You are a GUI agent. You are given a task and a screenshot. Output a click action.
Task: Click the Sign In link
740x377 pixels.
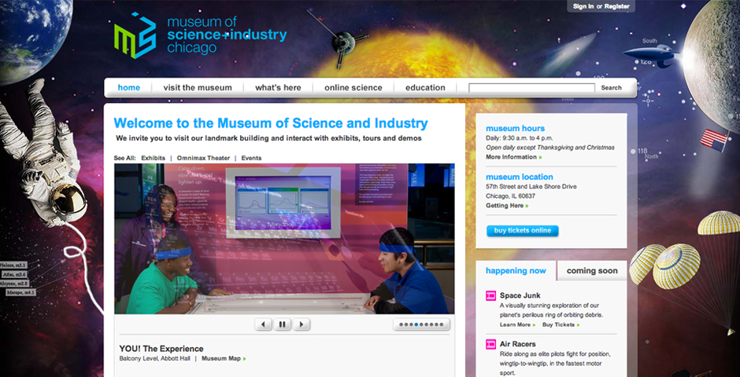coord(583,6)
